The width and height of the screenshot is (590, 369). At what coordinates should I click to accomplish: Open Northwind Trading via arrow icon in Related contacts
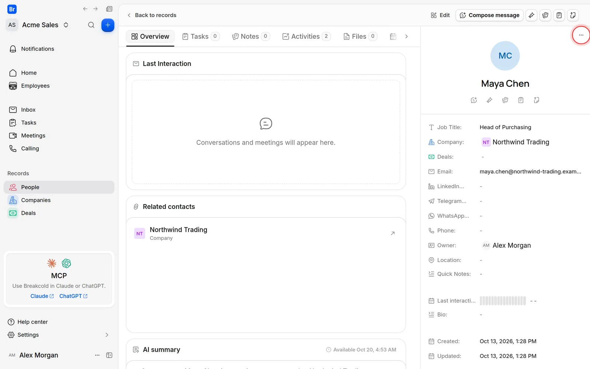393,233
